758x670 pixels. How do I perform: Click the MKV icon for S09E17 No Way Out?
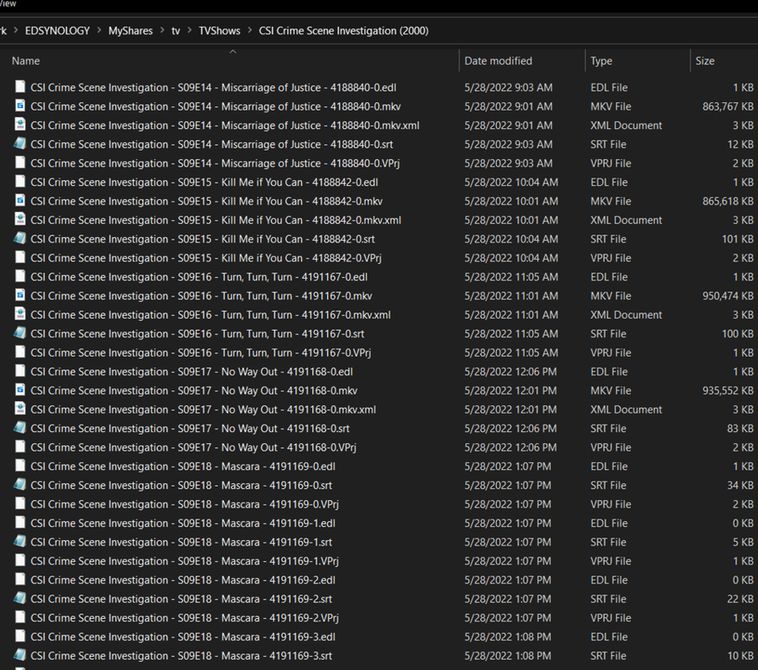point(20,390)
